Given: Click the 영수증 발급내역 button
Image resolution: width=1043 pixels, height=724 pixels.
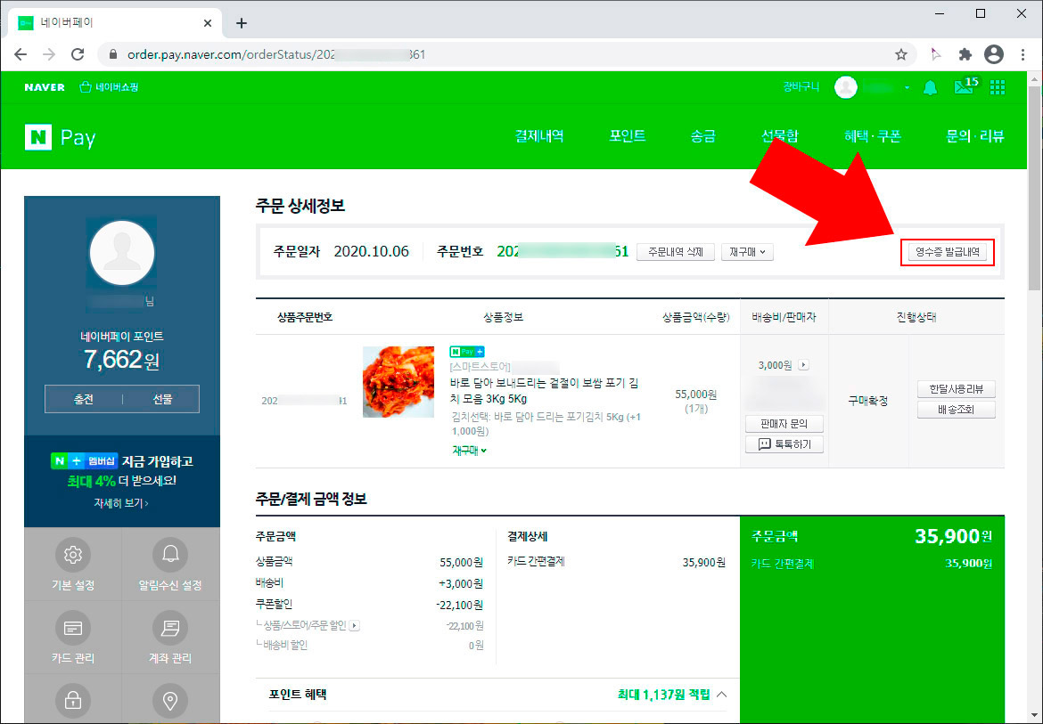Looking at the screenshot, I should click(x=947, y=252).
